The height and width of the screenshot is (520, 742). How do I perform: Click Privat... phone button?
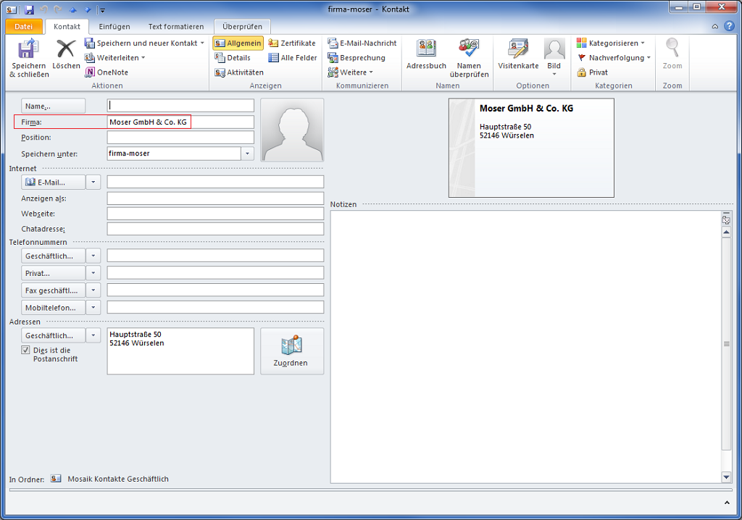(54, 273)
